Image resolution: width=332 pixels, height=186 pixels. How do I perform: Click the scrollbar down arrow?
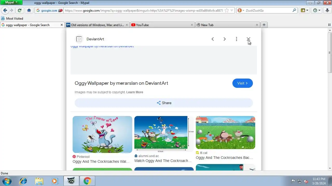click(x=330, y=168)
